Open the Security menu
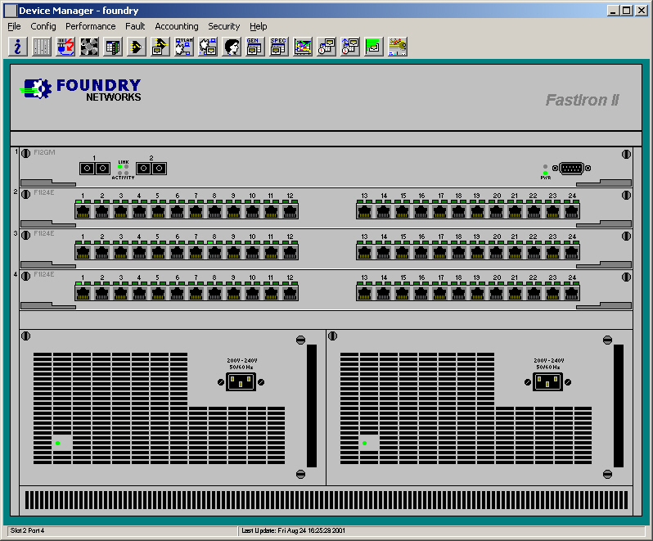This screenshot has height=541, width=653. 223,26
